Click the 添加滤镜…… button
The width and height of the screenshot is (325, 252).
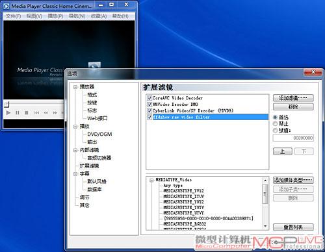(293, 98)
